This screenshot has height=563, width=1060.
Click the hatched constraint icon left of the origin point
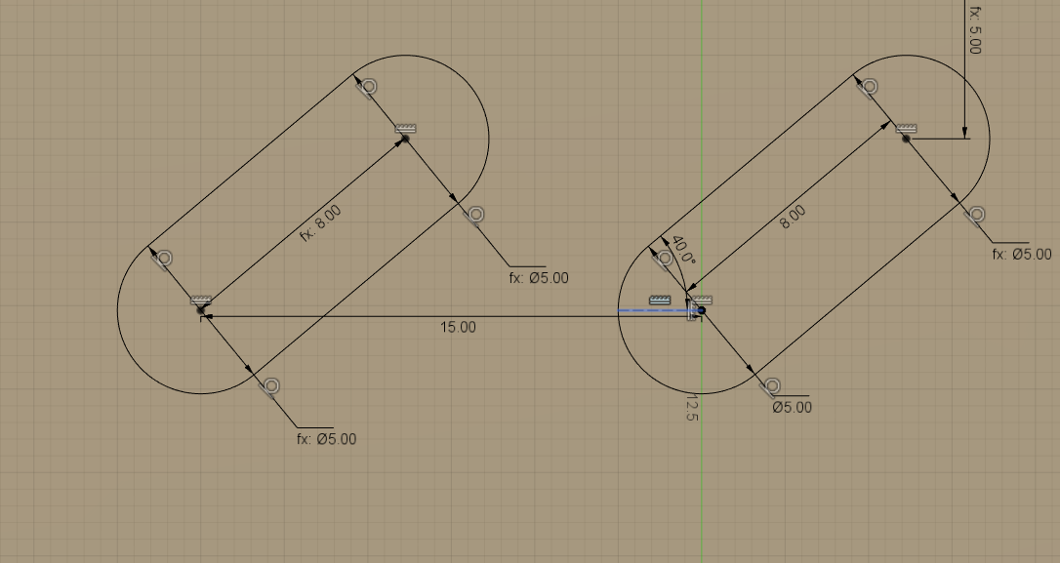(x=659, y=298)
